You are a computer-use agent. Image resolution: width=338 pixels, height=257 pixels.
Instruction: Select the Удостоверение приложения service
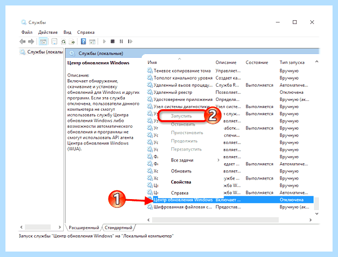click(183, 99)
